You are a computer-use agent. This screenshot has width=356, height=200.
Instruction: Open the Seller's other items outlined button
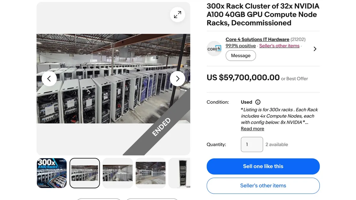click(263, 186)
